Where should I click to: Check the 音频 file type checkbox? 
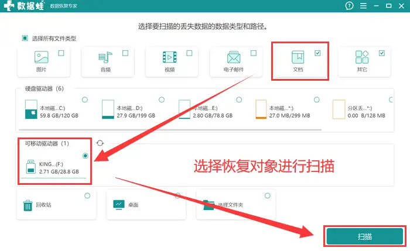point(125,53)
